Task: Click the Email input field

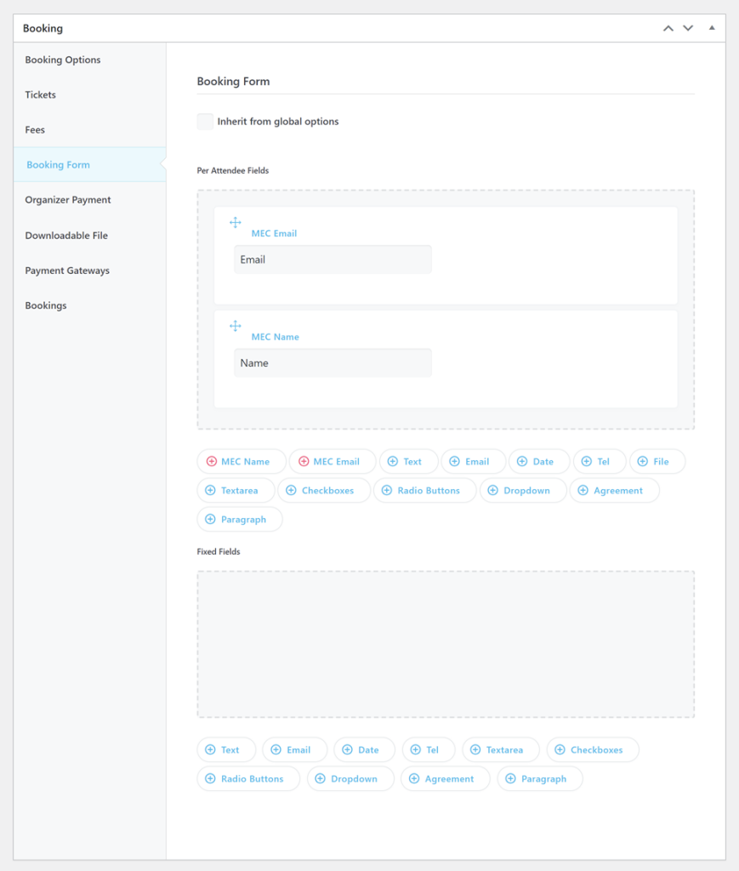Action: [x=332, y=259]
